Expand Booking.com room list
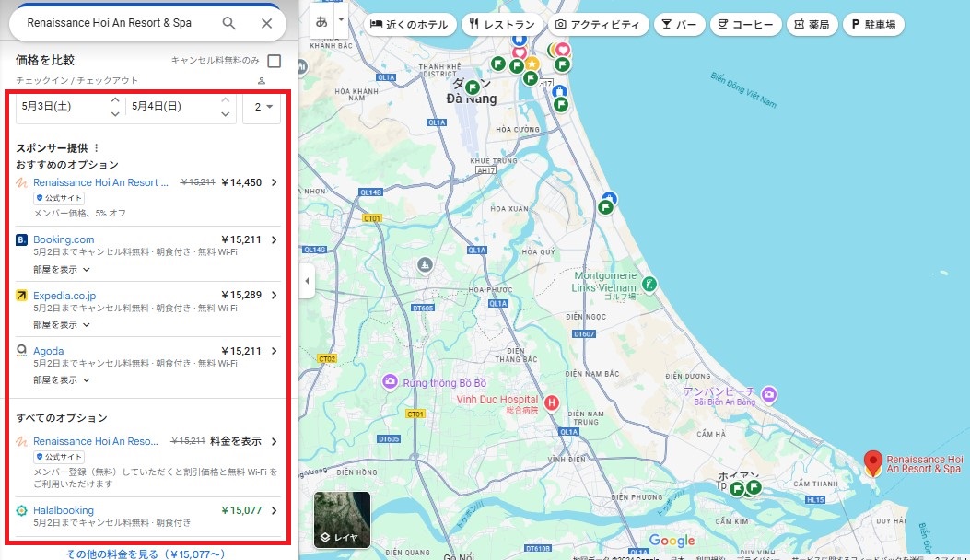Viewport: 970px width, 560px height. pyautogui.click(x=61, y=270)
